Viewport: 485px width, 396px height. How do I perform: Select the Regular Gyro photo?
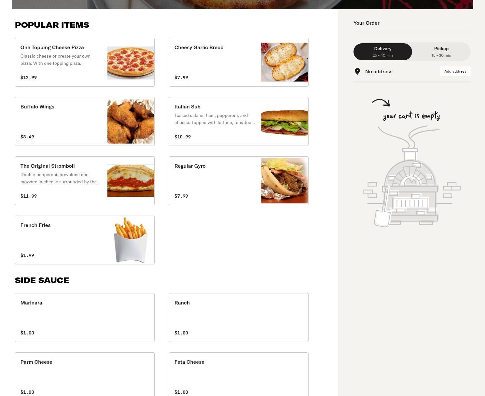click(x=285, y=181)
